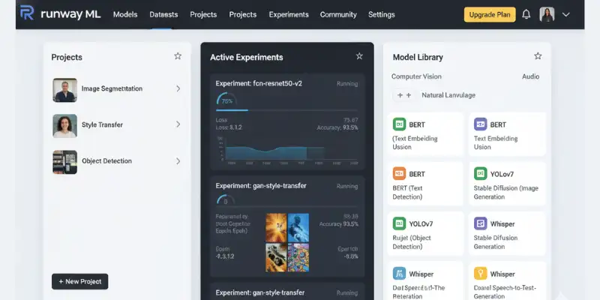Screen dimensions: 600x300
Task: Open Stable Diffusion (Image Generation) description text
Action: [x=505, y=193]
